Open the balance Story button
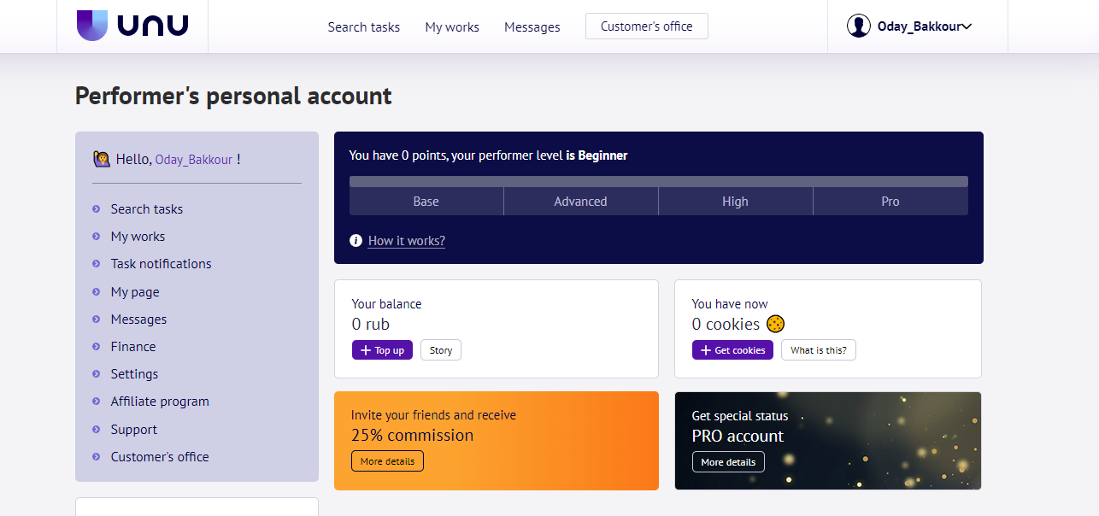This screenshot has height=516, width=1099. click(441, 350)
